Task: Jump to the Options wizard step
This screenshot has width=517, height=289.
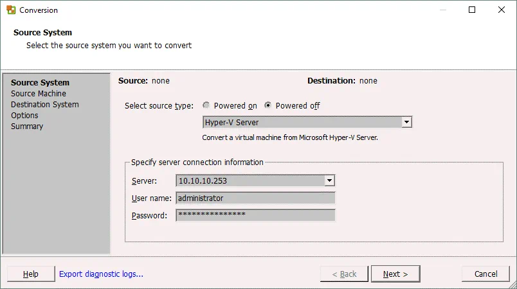Action: 24,116
